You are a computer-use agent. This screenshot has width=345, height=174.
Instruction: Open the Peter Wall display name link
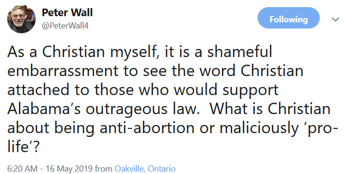[67, 12]
